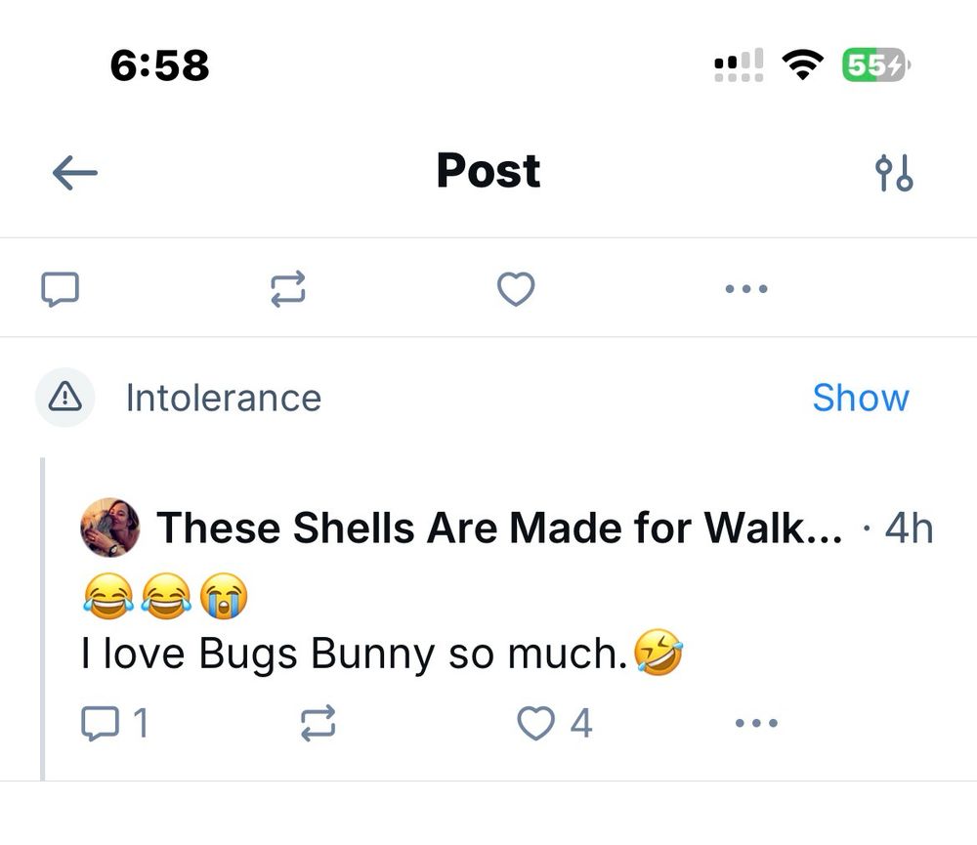Viewport: 977px width, 845px height.
Task: Open more options for the main post
Action: [747, 288]
